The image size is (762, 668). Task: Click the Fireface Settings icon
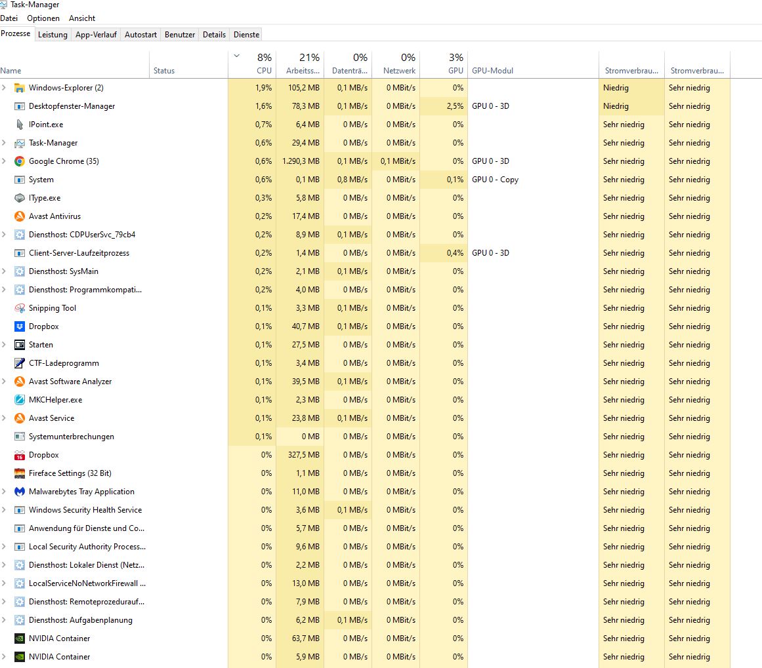click(20, 473)
